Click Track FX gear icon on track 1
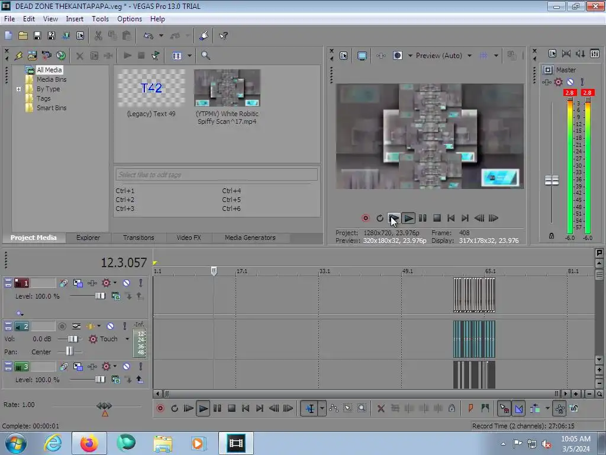 click(x=106, y=283)
